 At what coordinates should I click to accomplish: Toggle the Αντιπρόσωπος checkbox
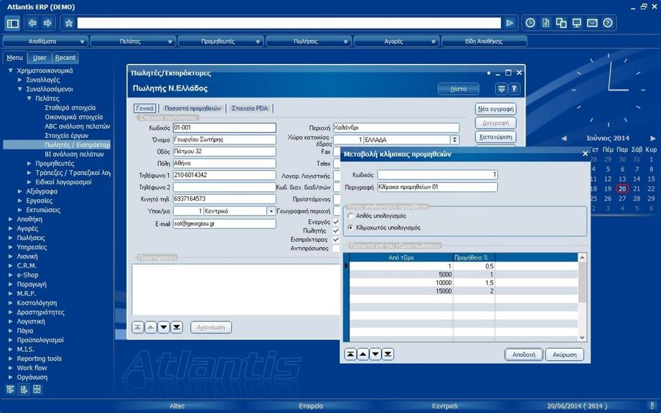(335, 248)
